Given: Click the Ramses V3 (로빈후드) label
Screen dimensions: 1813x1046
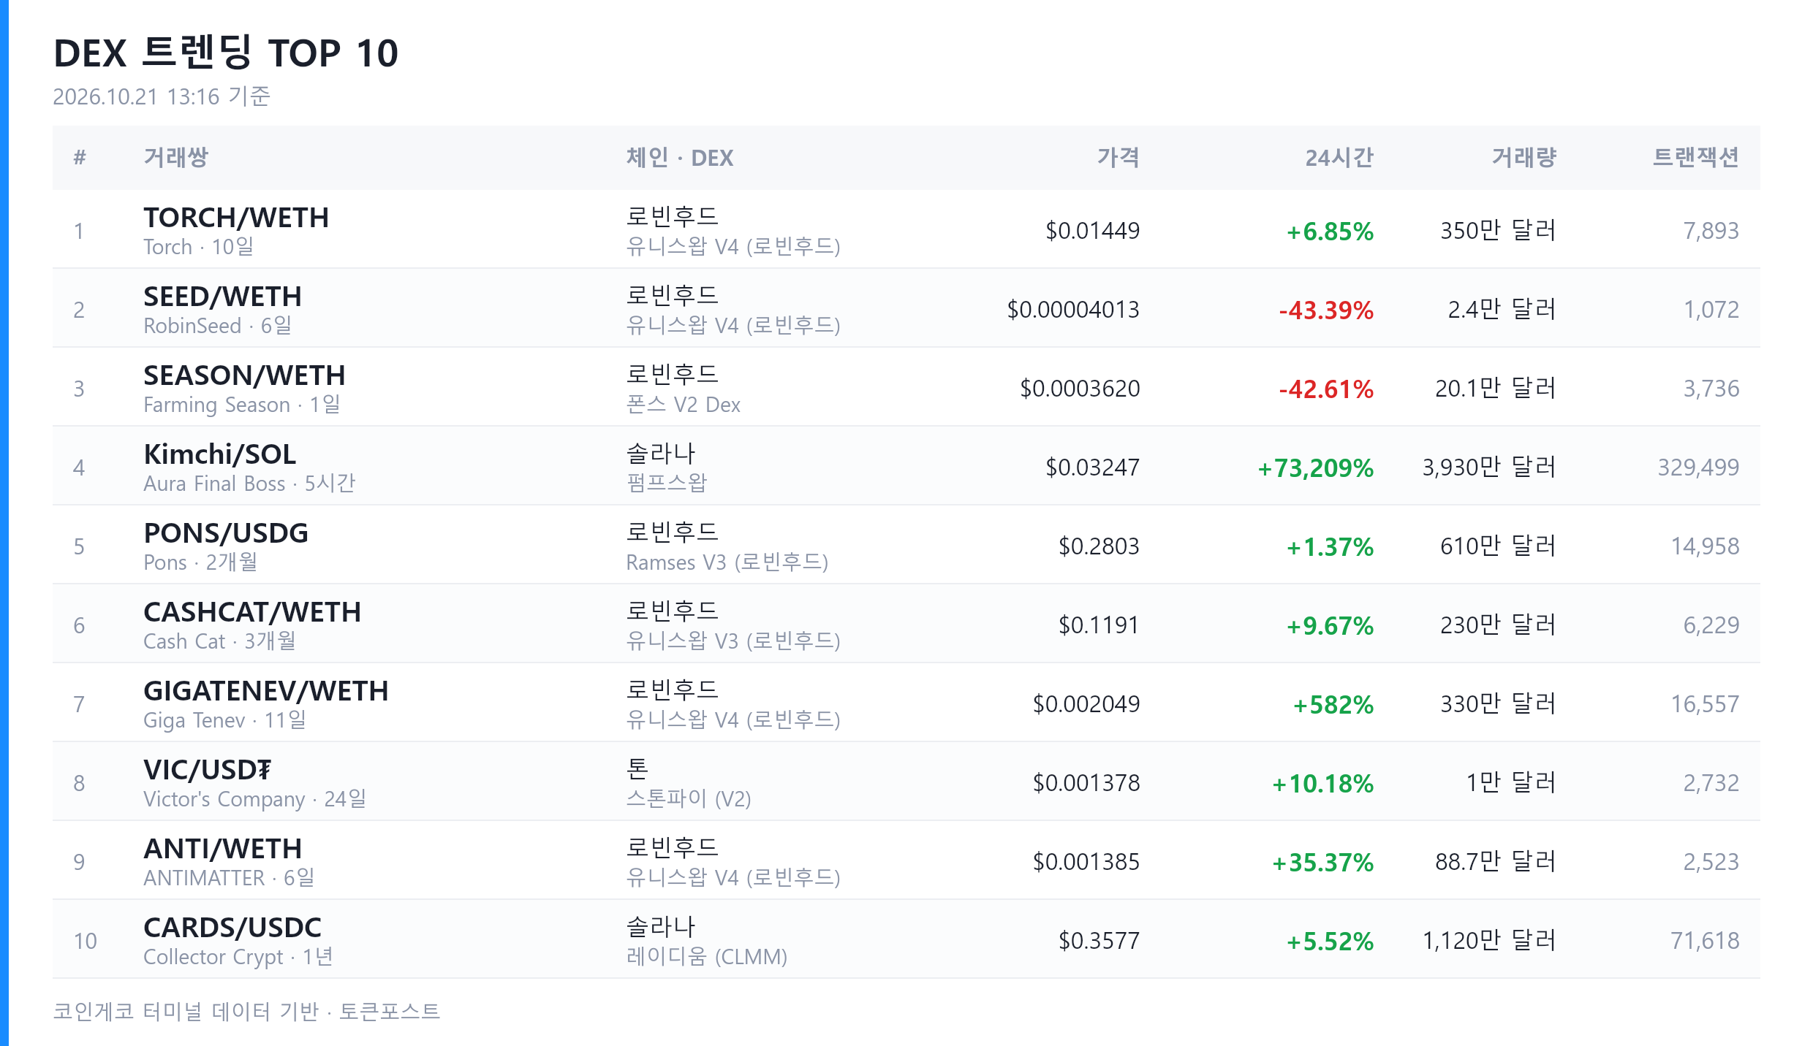Looking at the screenshot, I should click(x=727, y=562).
